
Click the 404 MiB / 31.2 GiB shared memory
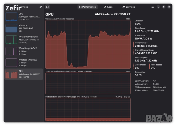pyautogui.click(x=146, y=53)
